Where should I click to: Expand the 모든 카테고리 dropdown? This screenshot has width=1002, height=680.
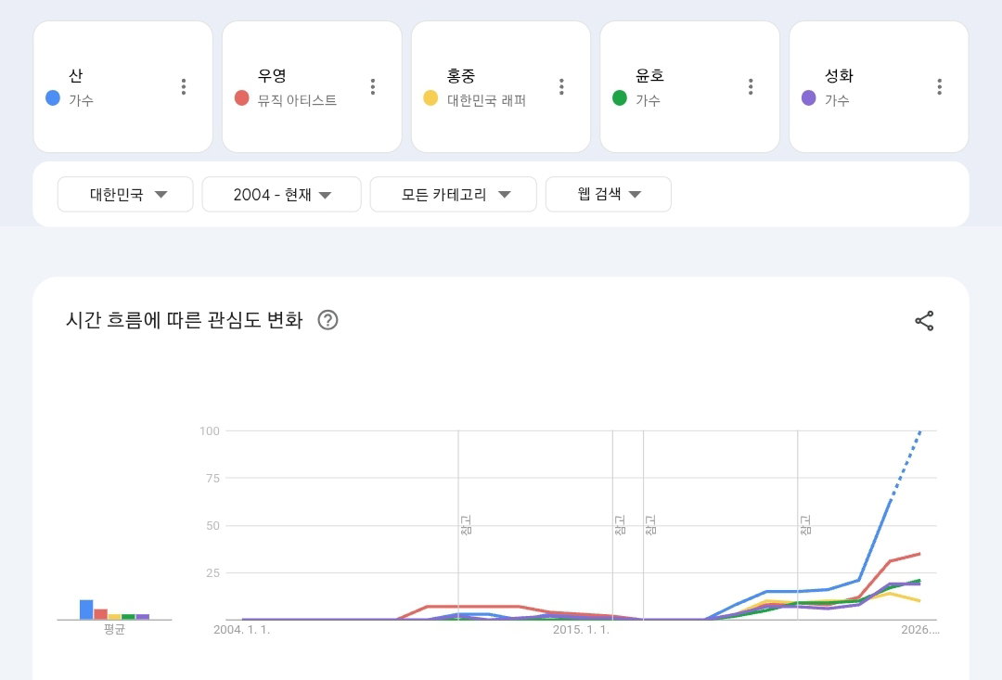point(453,194)
